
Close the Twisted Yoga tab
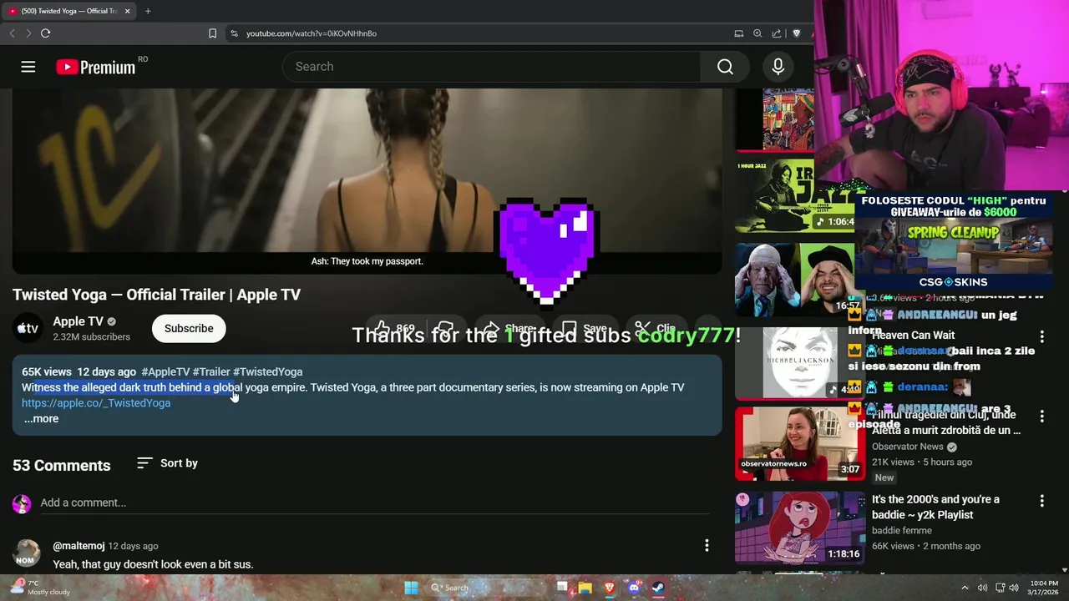pyautogui.click(x=127, y=11)
